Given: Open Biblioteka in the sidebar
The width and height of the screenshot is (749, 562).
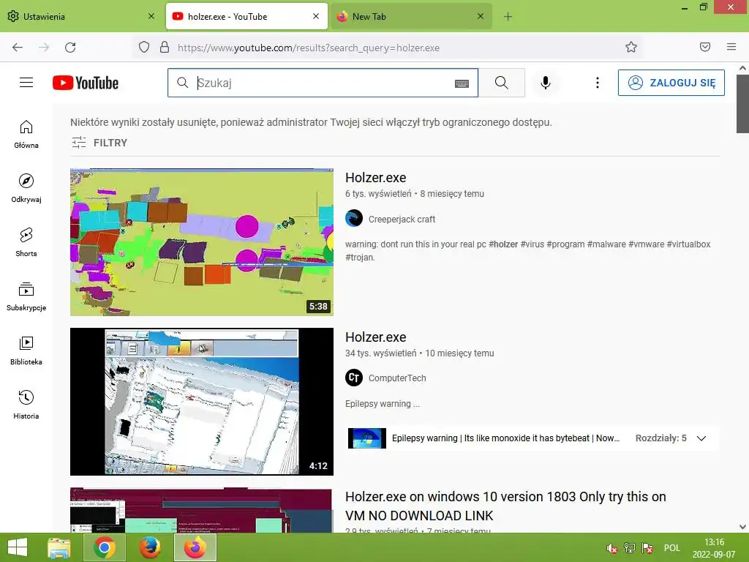Looking at the screenshot, I should tap(26, 351).
